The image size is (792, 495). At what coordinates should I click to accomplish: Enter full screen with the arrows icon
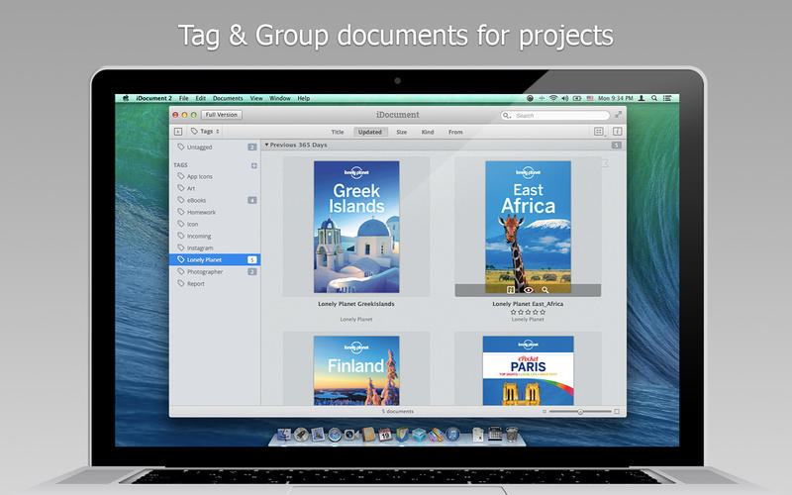click(618, 115)
